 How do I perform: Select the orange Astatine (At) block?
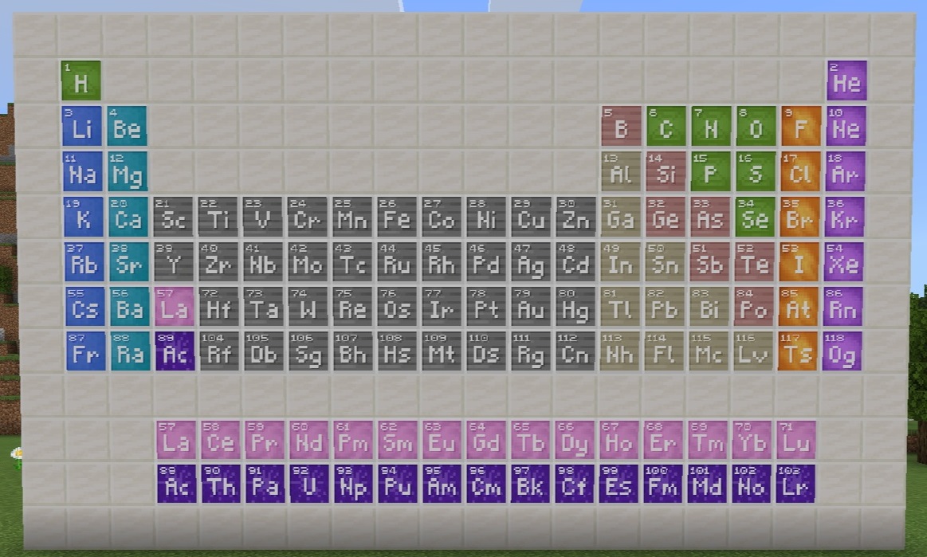point(799,307)
